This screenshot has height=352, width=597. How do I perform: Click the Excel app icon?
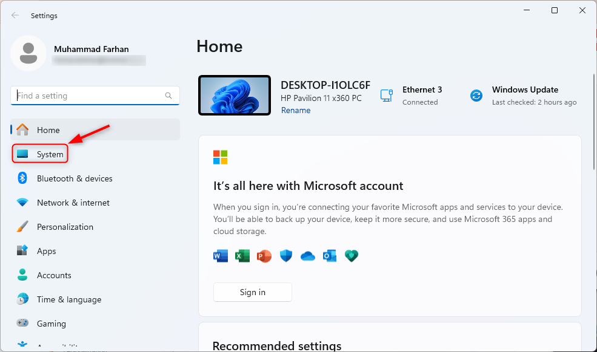[242, 256]
